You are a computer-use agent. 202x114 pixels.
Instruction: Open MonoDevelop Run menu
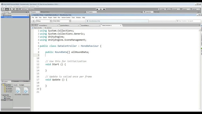(59, 17)
